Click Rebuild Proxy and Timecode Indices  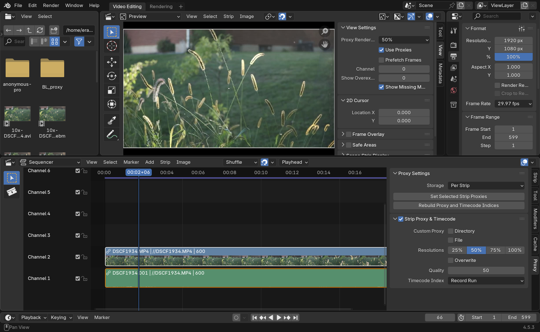tap(458, 205)
